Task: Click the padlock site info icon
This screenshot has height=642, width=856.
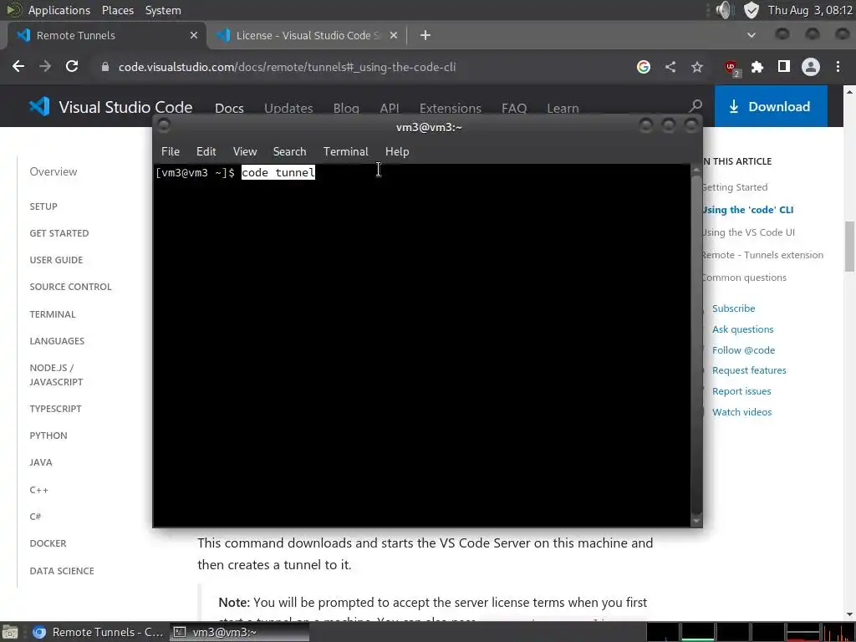Action: 105,67
